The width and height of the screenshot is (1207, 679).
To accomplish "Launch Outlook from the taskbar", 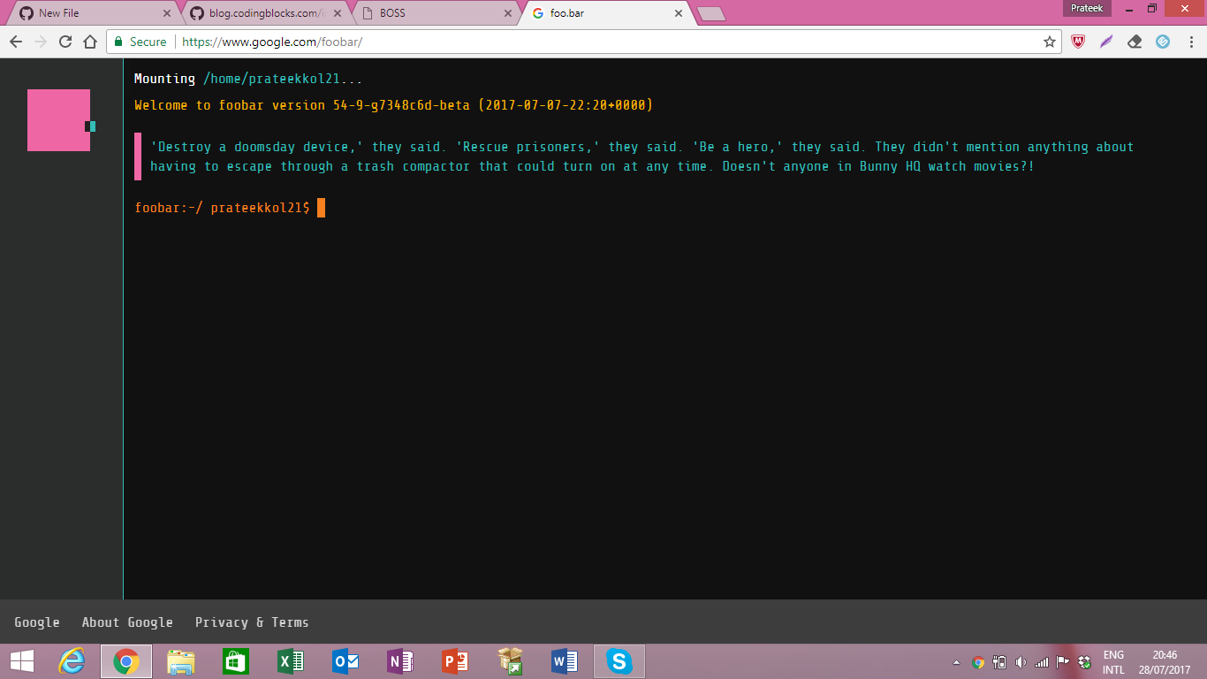I will 345,661.
